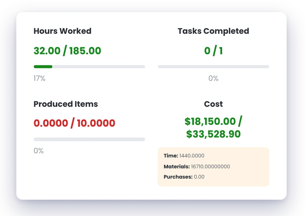Click the beige cost breakdown box
The height and width of the screenshot is (216, 305).
click(213, 167)
